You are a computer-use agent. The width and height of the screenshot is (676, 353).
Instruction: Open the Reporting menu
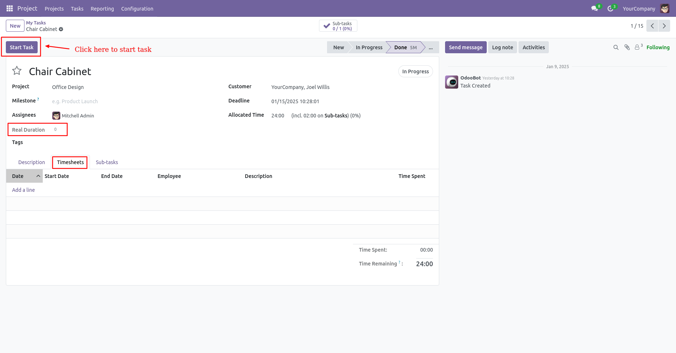(102, 9)
